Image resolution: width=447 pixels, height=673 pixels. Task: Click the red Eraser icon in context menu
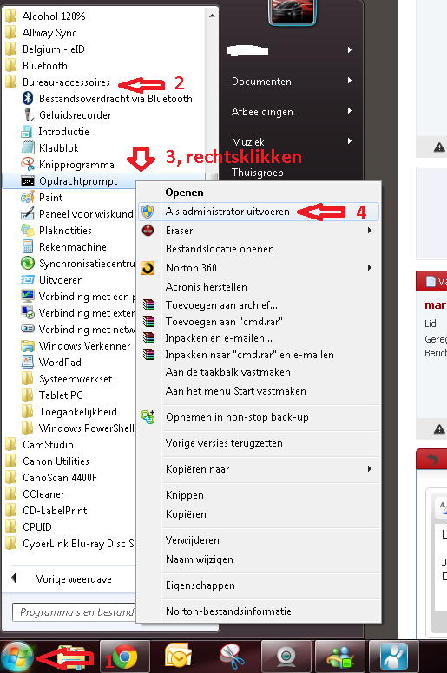pos(148,231)
